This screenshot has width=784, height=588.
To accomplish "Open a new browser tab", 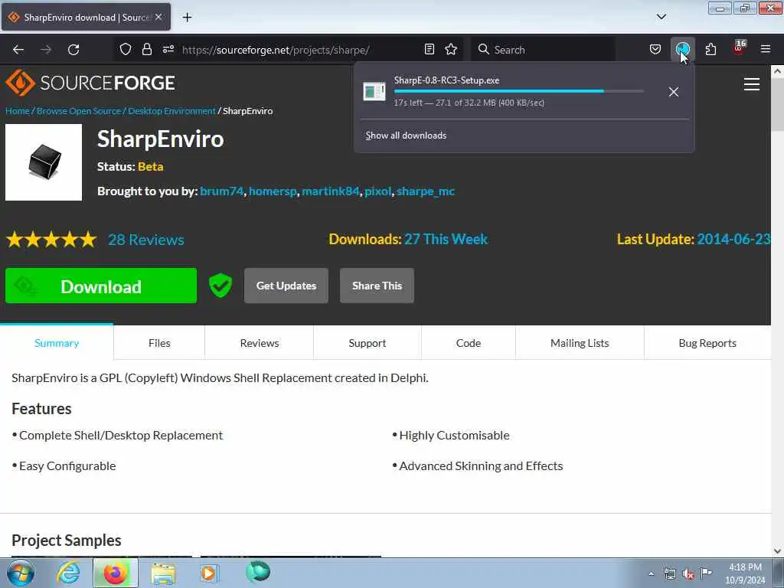I will tap(187, 18).
